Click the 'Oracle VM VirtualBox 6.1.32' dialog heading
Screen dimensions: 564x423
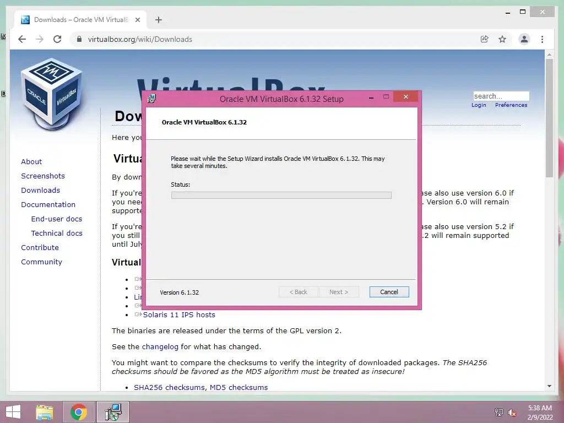pyautogui.click(x=204, y=122)
